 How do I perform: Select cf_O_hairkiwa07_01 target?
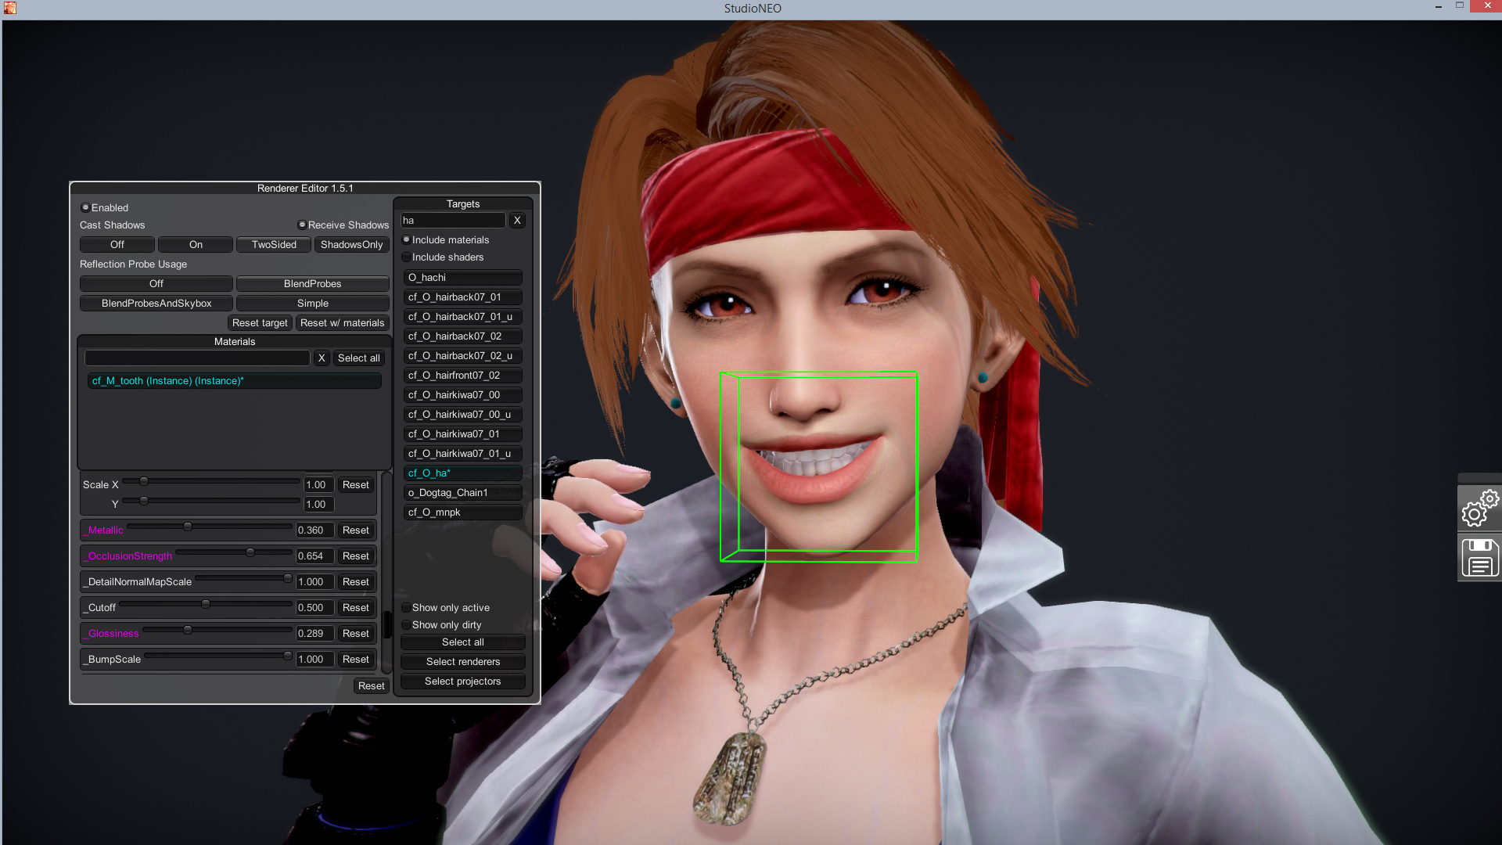[463, 433]
